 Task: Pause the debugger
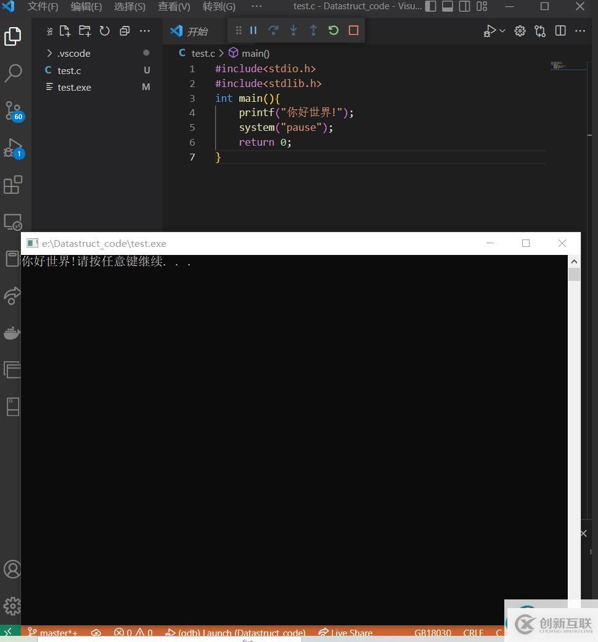coord(253,30)
